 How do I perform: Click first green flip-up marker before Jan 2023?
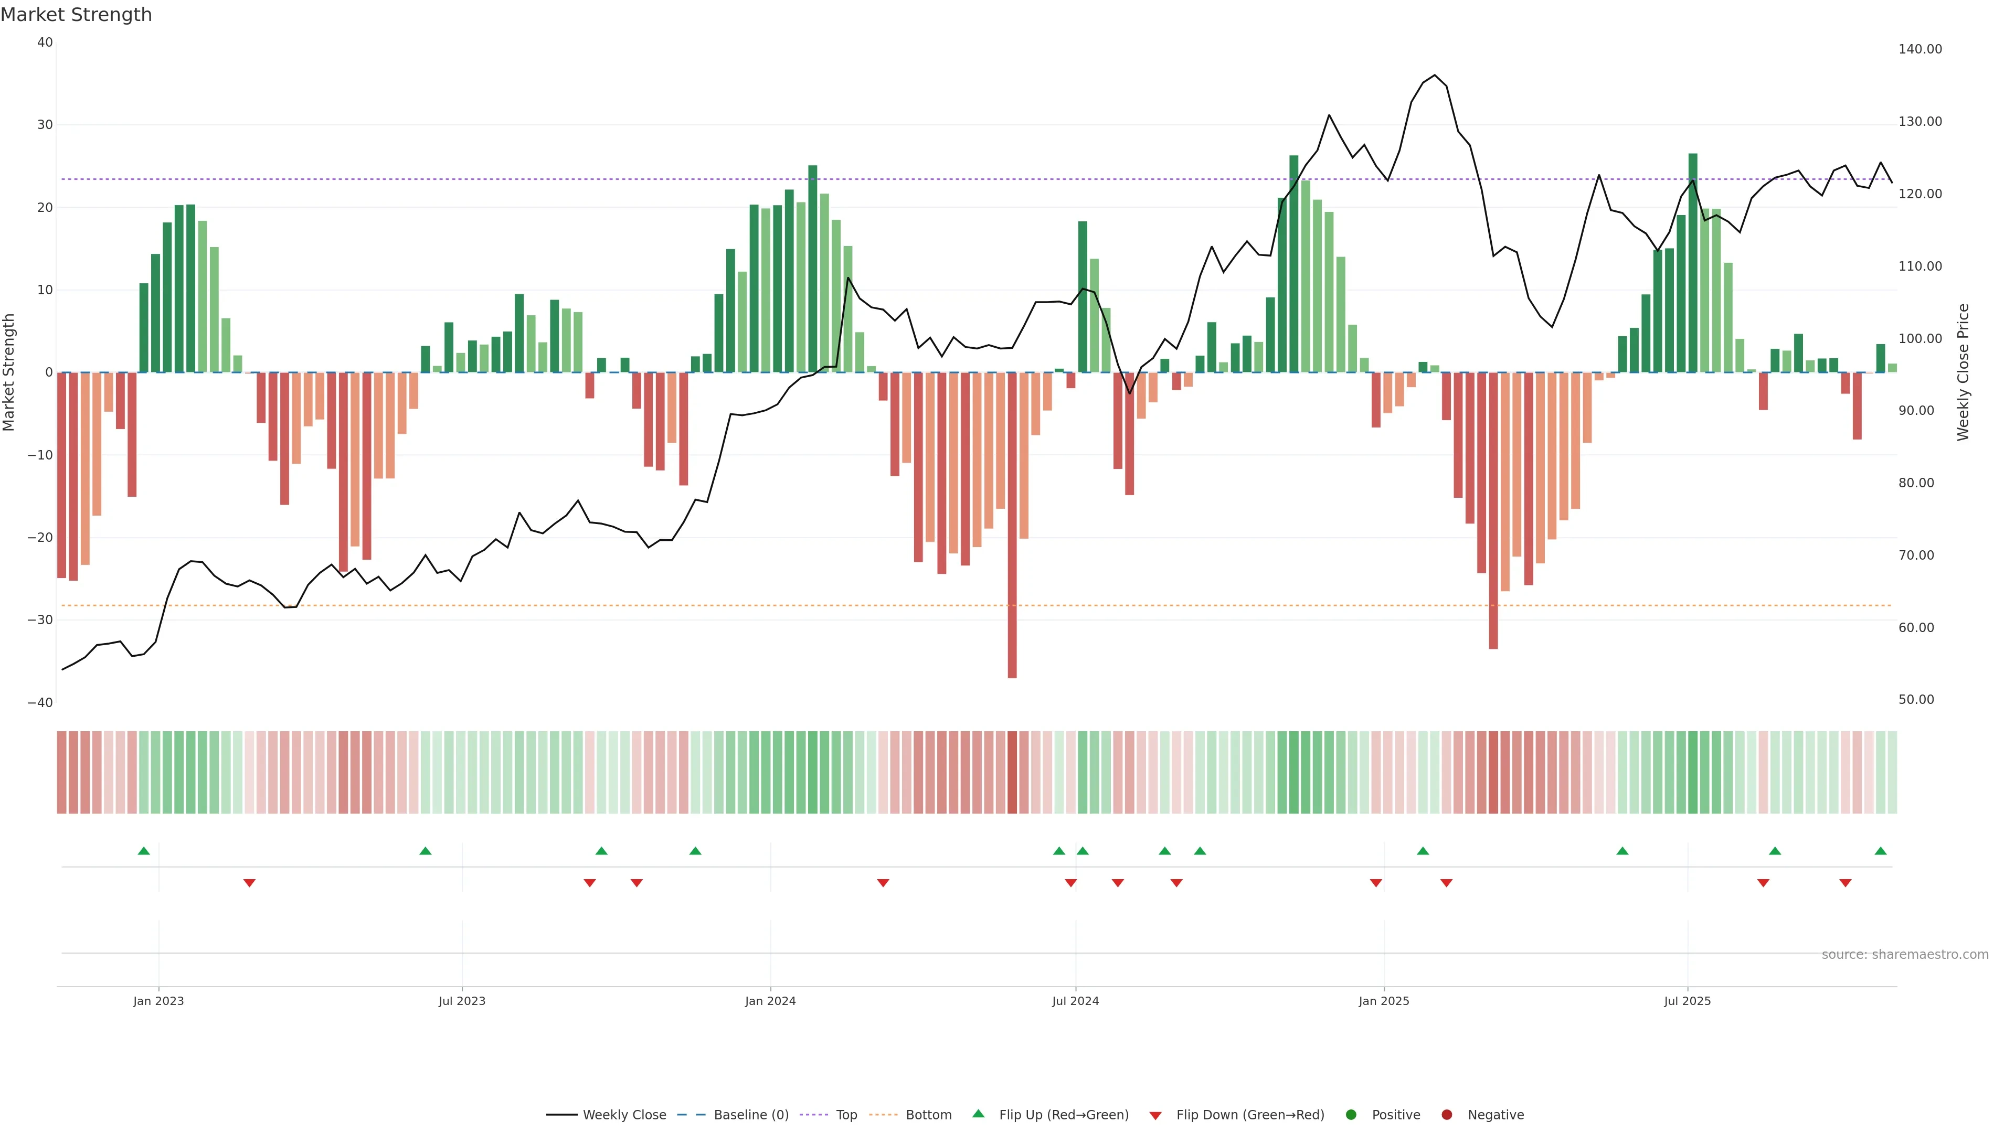click(x=144, y=851)
